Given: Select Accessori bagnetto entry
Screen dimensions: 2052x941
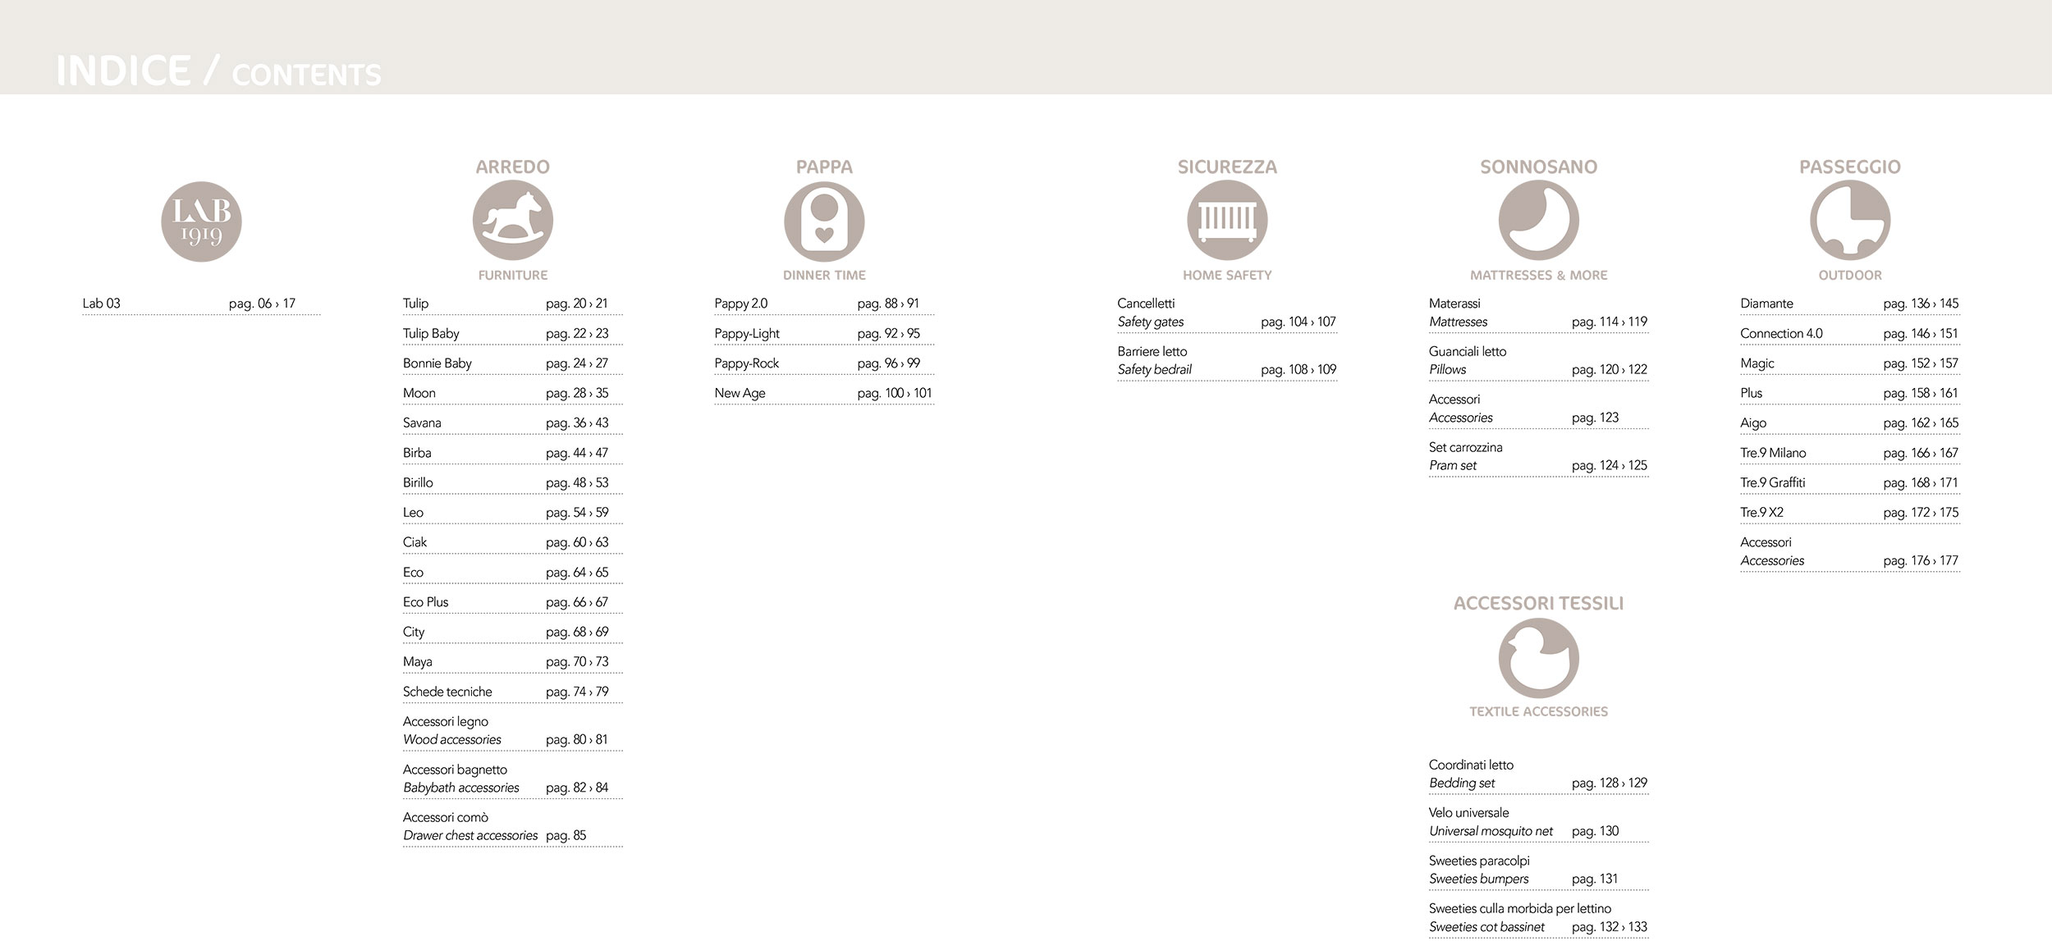Looking at the screenshot, I should tap(512, 779).
